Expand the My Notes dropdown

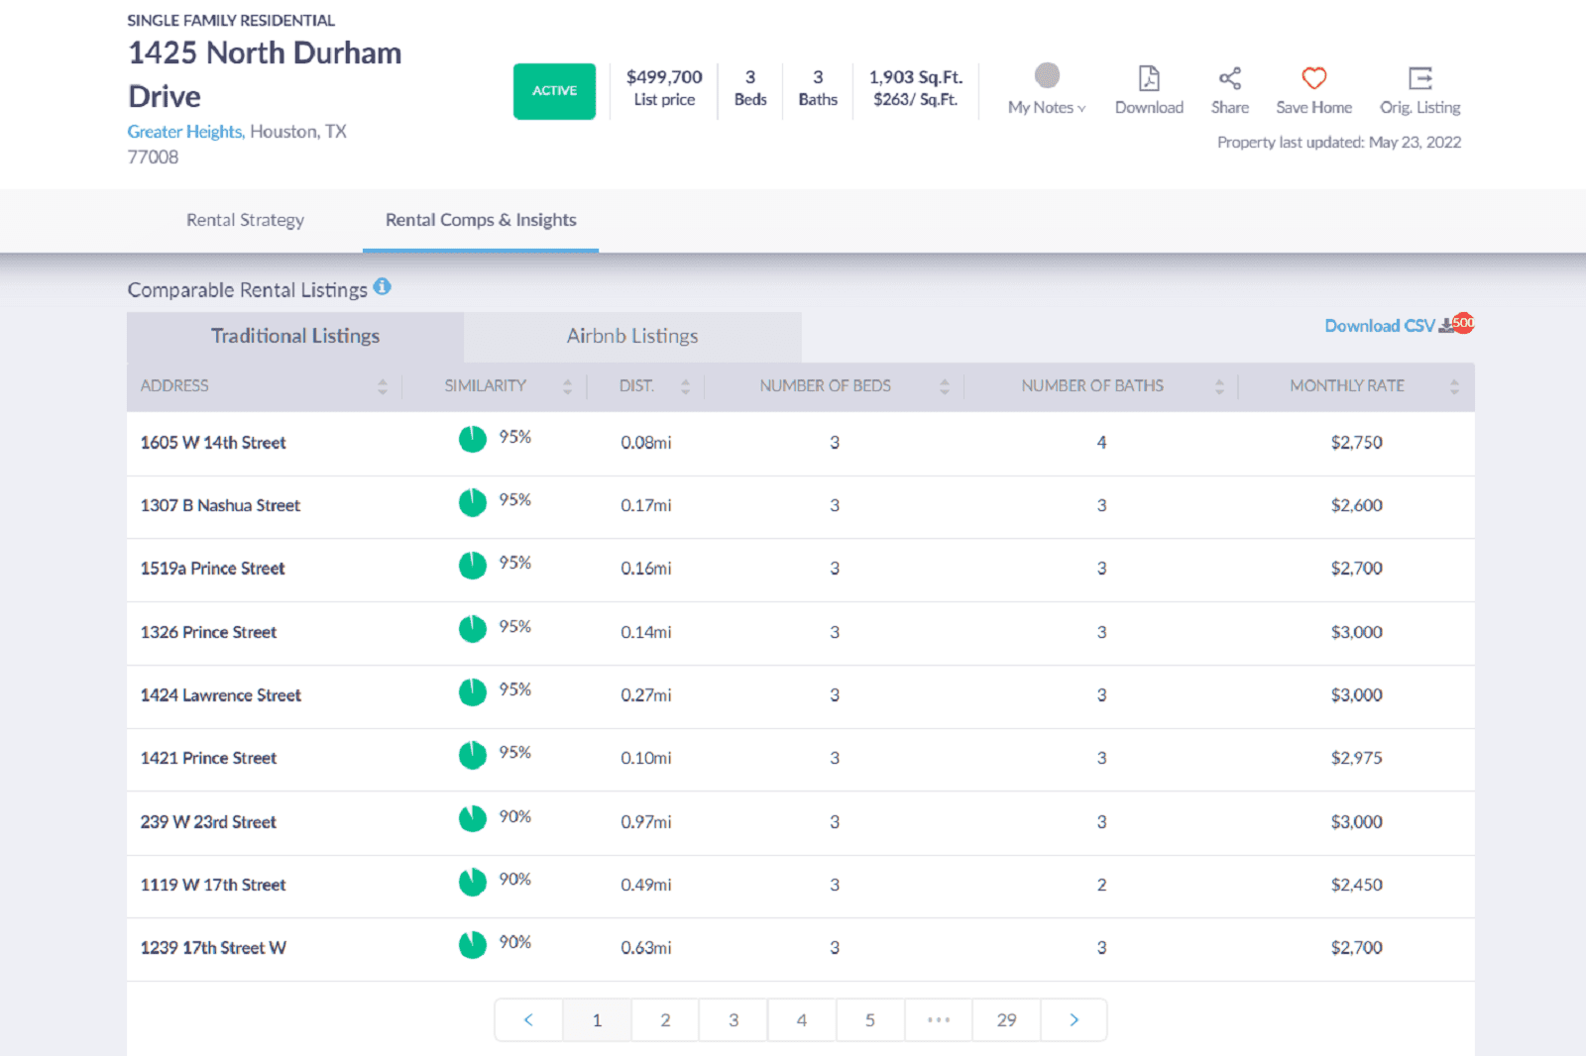[x=1047, y=107]
